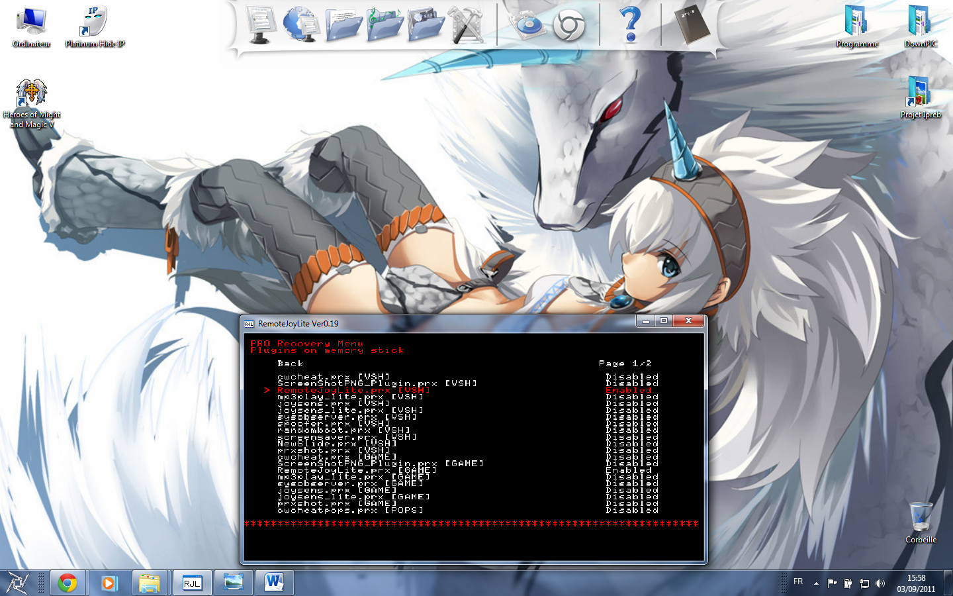Open the Action Center flag tray icon

[832, 583]
